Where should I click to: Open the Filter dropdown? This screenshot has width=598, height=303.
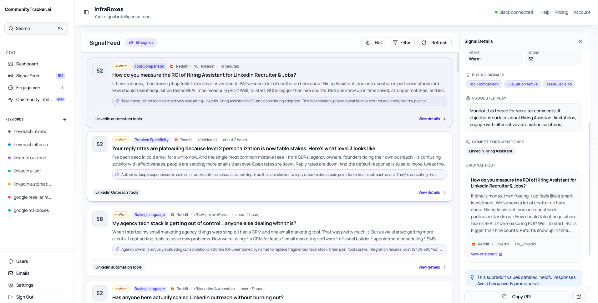[402, 43]
